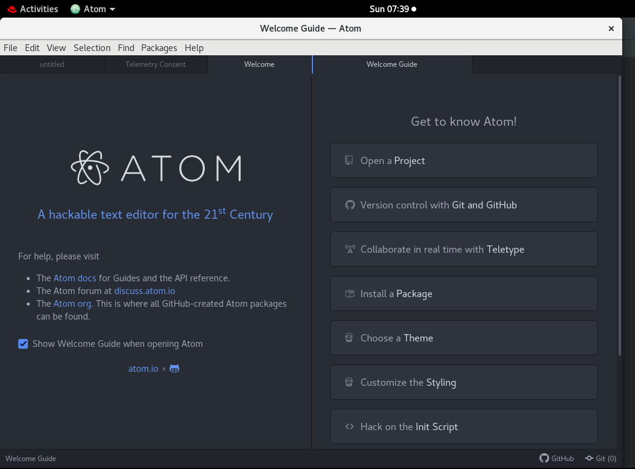Open the Atom org link
The width and height of the screenshot is (635, 469).
pyautogui.click(x=72, y=304)
